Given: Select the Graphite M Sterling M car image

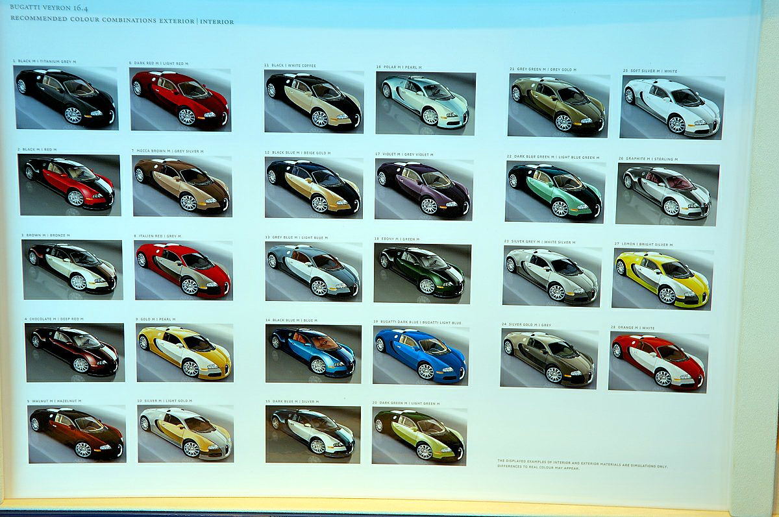Looking at the screenshot, I should click(x=667, y=194).
